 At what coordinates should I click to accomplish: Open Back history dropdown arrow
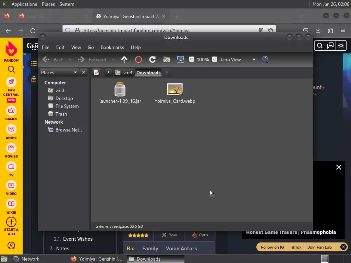click(x=70, y=60)
